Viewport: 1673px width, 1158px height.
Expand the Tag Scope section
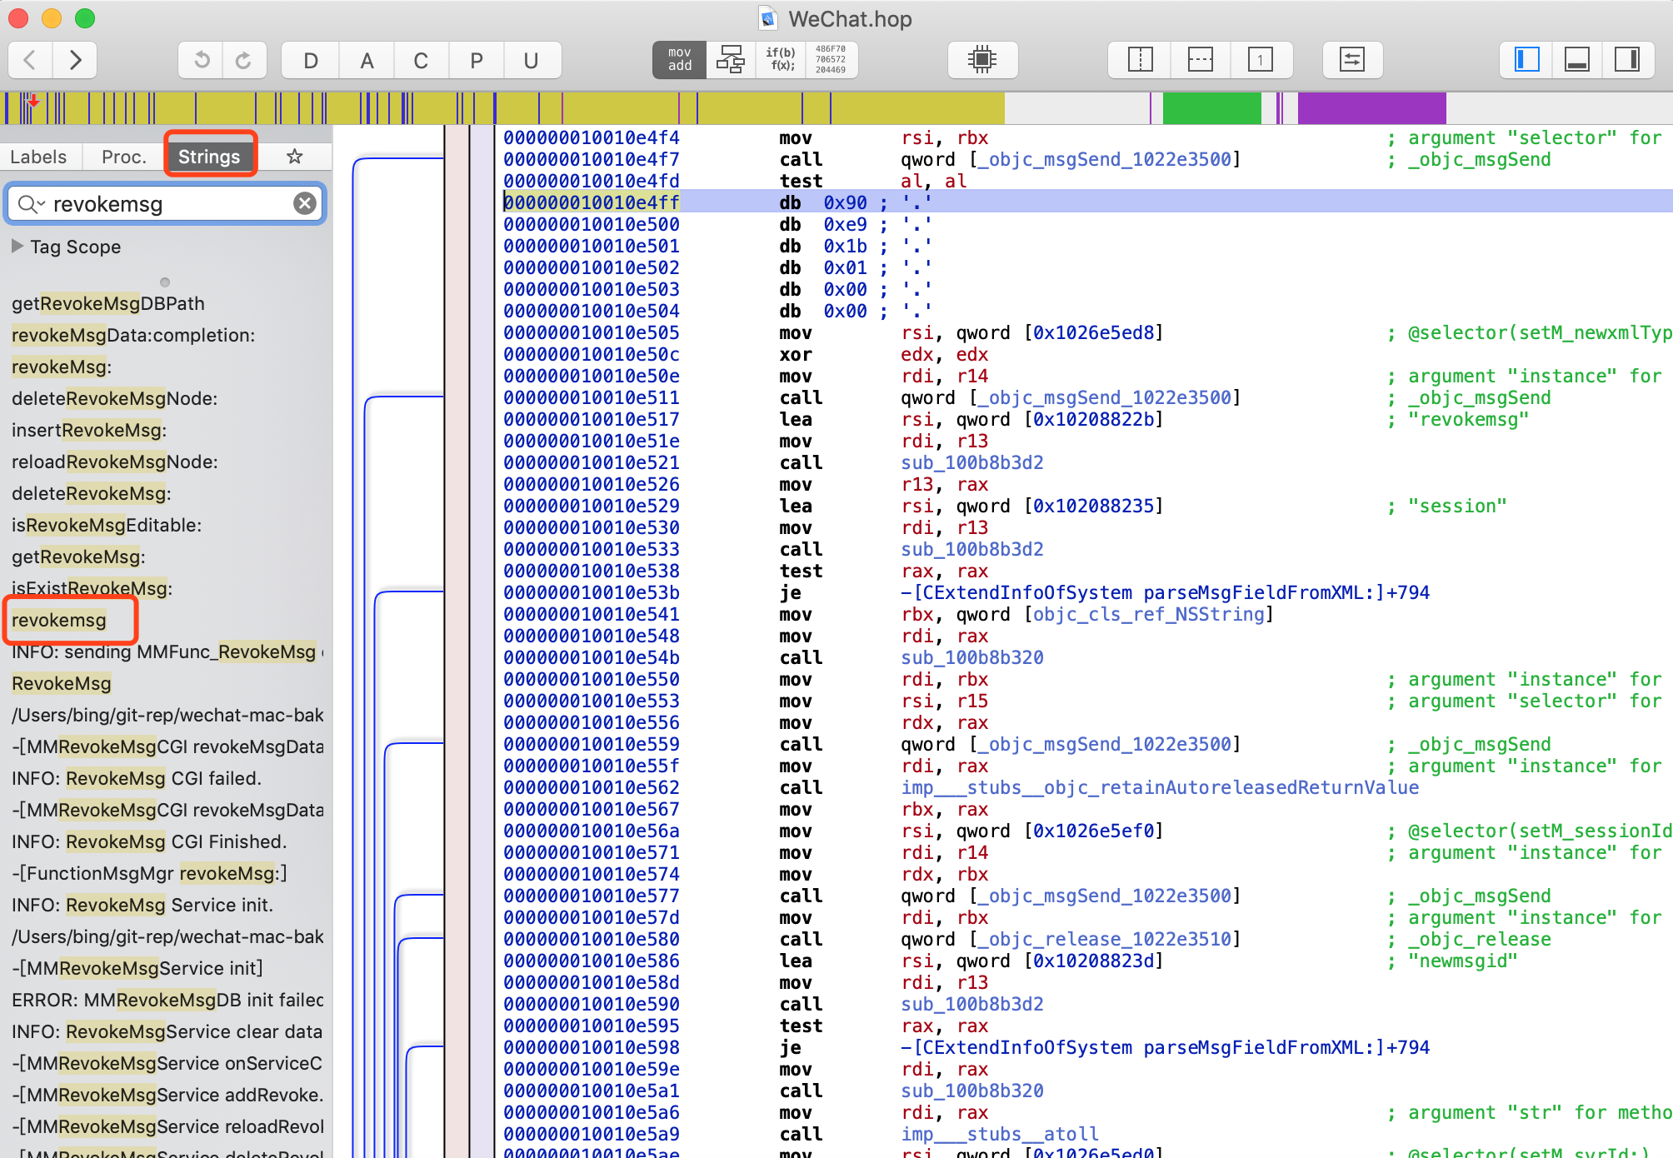pos(17,247)
